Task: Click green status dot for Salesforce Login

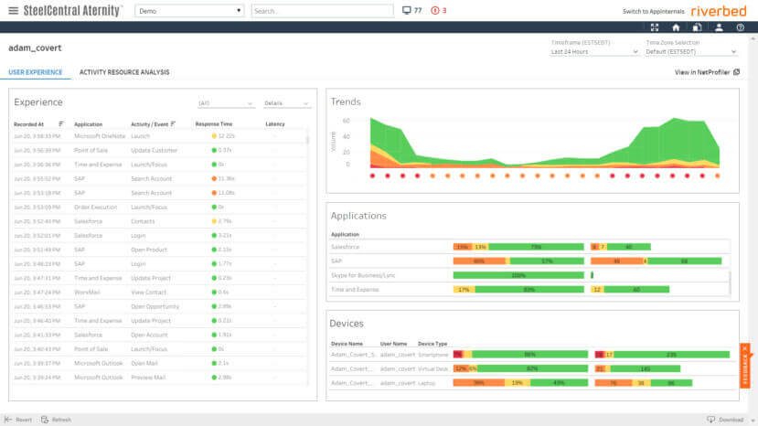Action: click(214, 236)
